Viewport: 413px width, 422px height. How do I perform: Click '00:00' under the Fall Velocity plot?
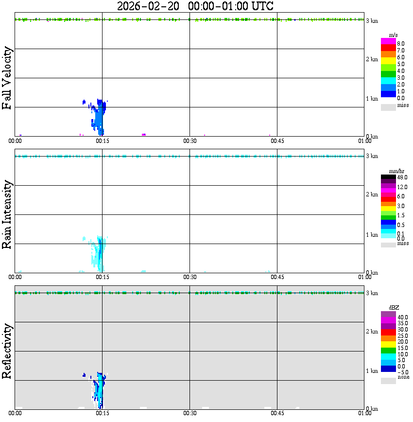click(15, 141)
